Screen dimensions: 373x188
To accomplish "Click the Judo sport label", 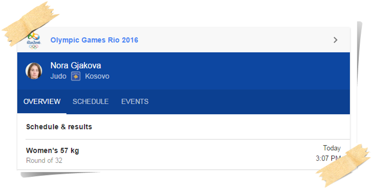I will click(x=58, y=76).
